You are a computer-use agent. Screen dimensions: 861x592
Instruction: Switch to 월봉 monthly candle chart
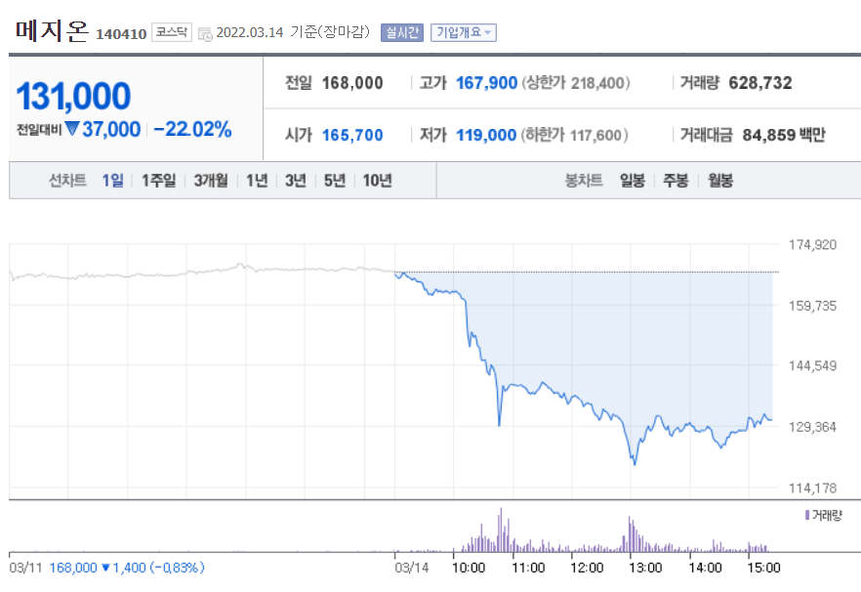click(x=719, y=181)
